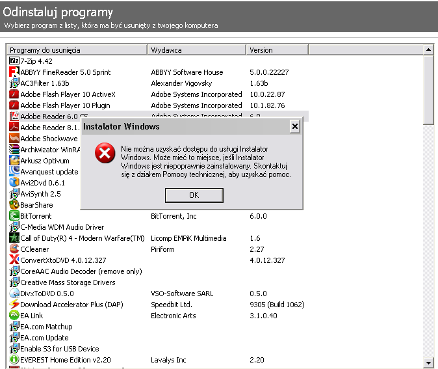Click the Enable S3 for USB Device icon
This screenshot has width=438, height=369.
(14, 349)
